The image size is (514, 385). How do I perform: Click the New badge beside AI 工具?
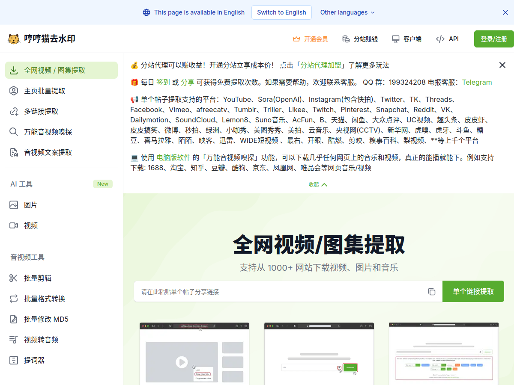[x=103, y=184]
